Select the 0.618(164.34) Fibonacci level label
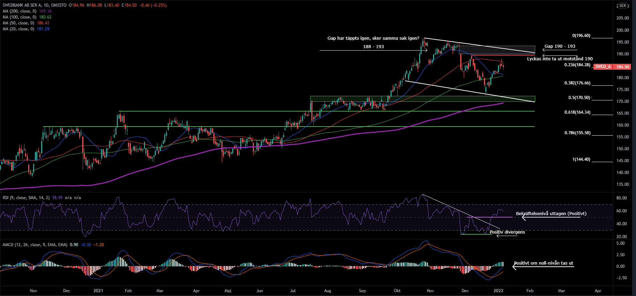 [577, 112]
